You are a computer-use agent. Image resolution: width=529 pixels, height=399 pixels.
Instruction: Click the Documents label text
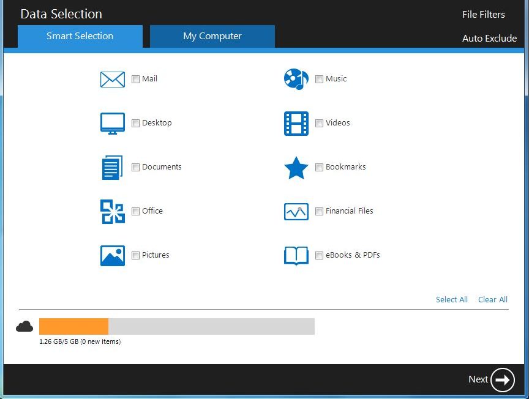(162, 167)
